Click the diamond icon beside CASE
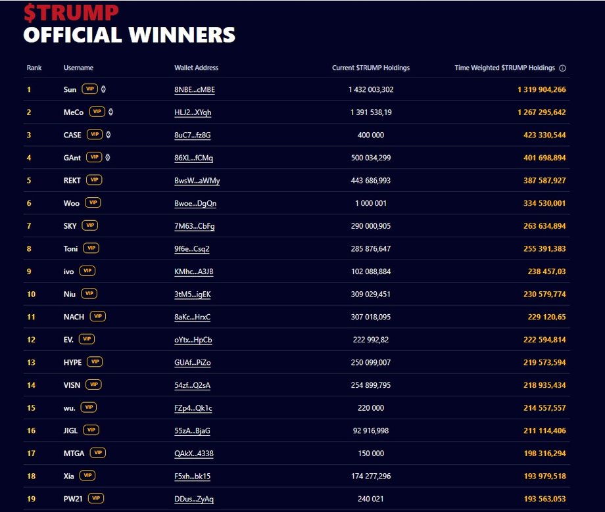 tap(109, 135)
